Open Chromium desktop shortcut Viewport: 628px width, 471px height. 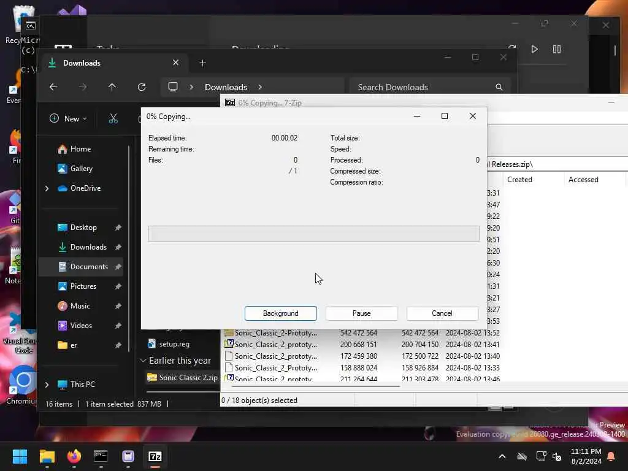tap(21, 385)
